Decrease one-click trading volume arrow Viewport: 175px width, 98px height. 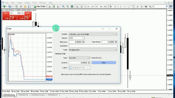click(x=11, y=13)
